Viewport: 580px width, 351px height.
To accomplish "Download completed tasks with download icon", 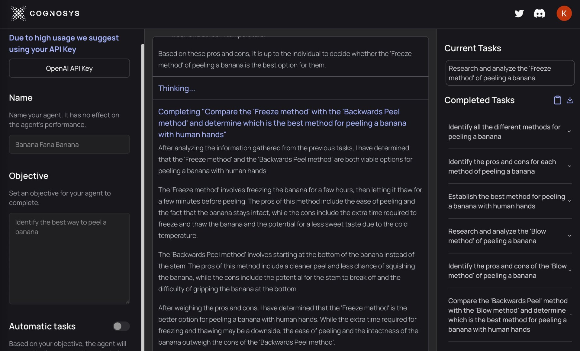I will [x=570, y=100].
